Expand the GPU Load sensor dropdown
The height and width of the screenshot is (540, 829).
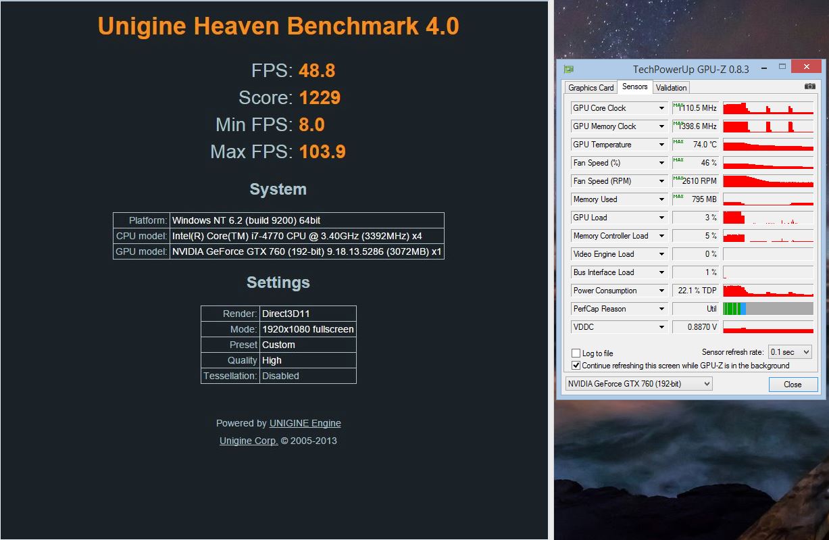pos(662,218)
